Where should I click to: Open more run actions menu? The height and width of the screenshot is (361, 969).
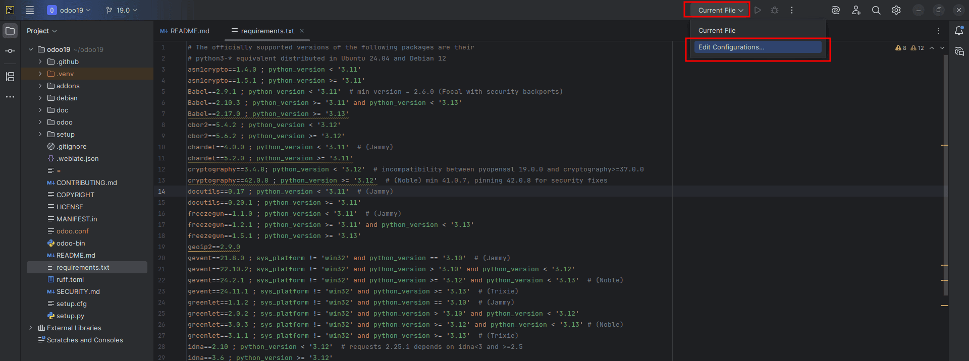[792, 10]
